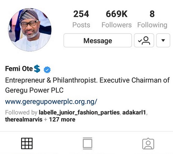Tap the following status person icon
This screenshot has width=173, height=154.
144,40
